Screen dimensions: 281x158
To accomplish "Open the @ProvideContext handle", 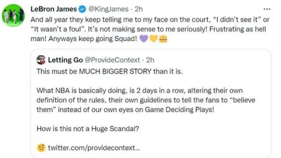I will [112, 60].
